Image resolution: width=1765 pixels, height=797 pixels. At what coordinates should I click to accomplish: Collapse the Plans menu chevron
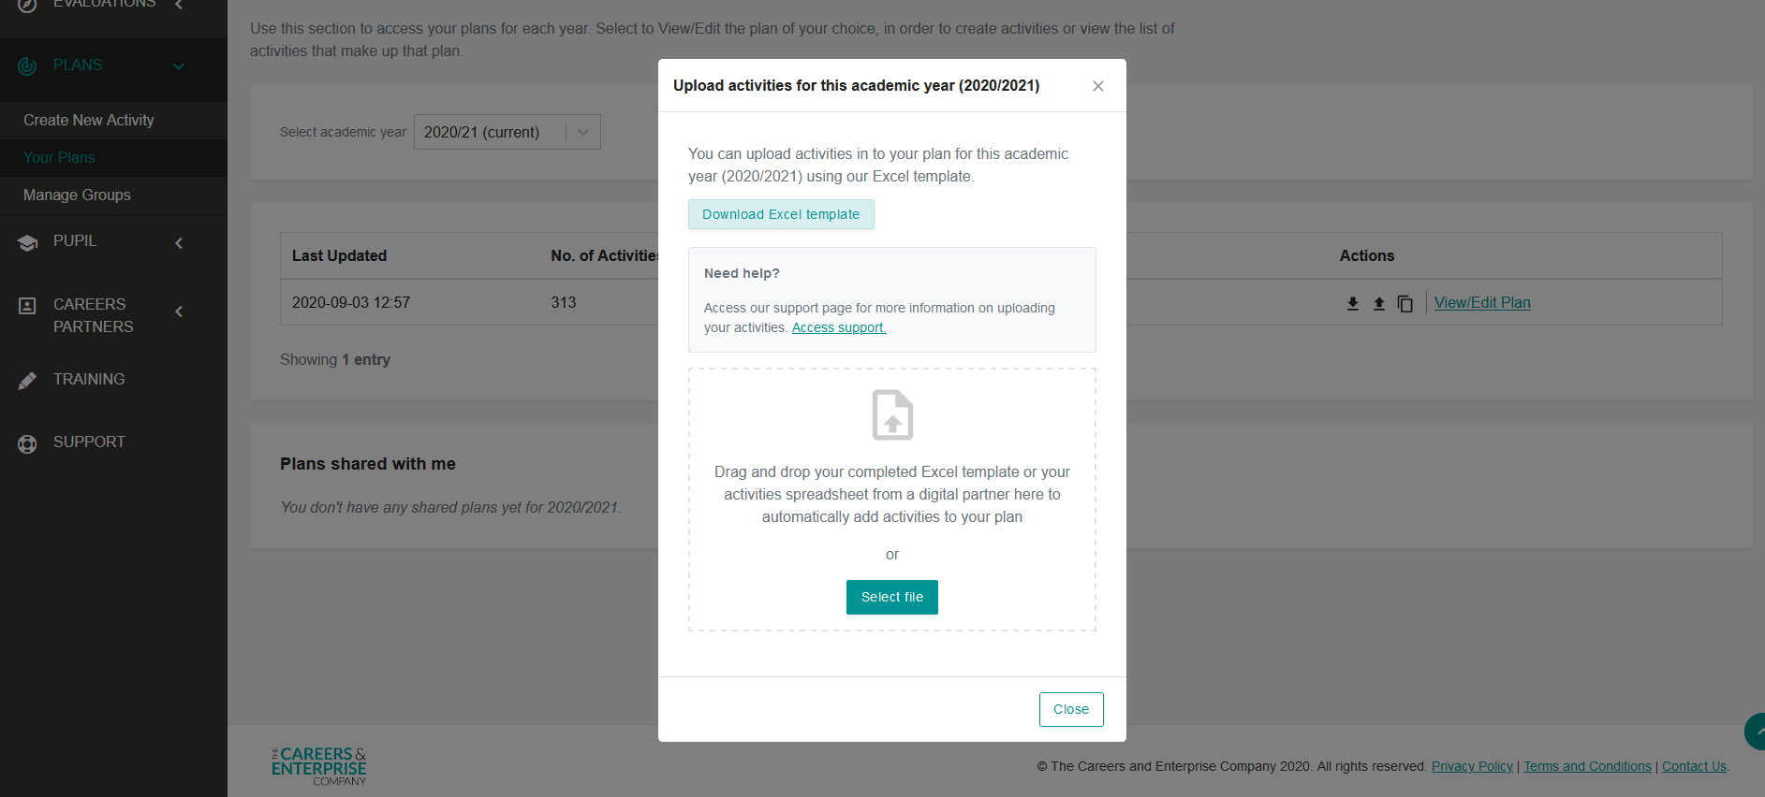pos(179,66)
